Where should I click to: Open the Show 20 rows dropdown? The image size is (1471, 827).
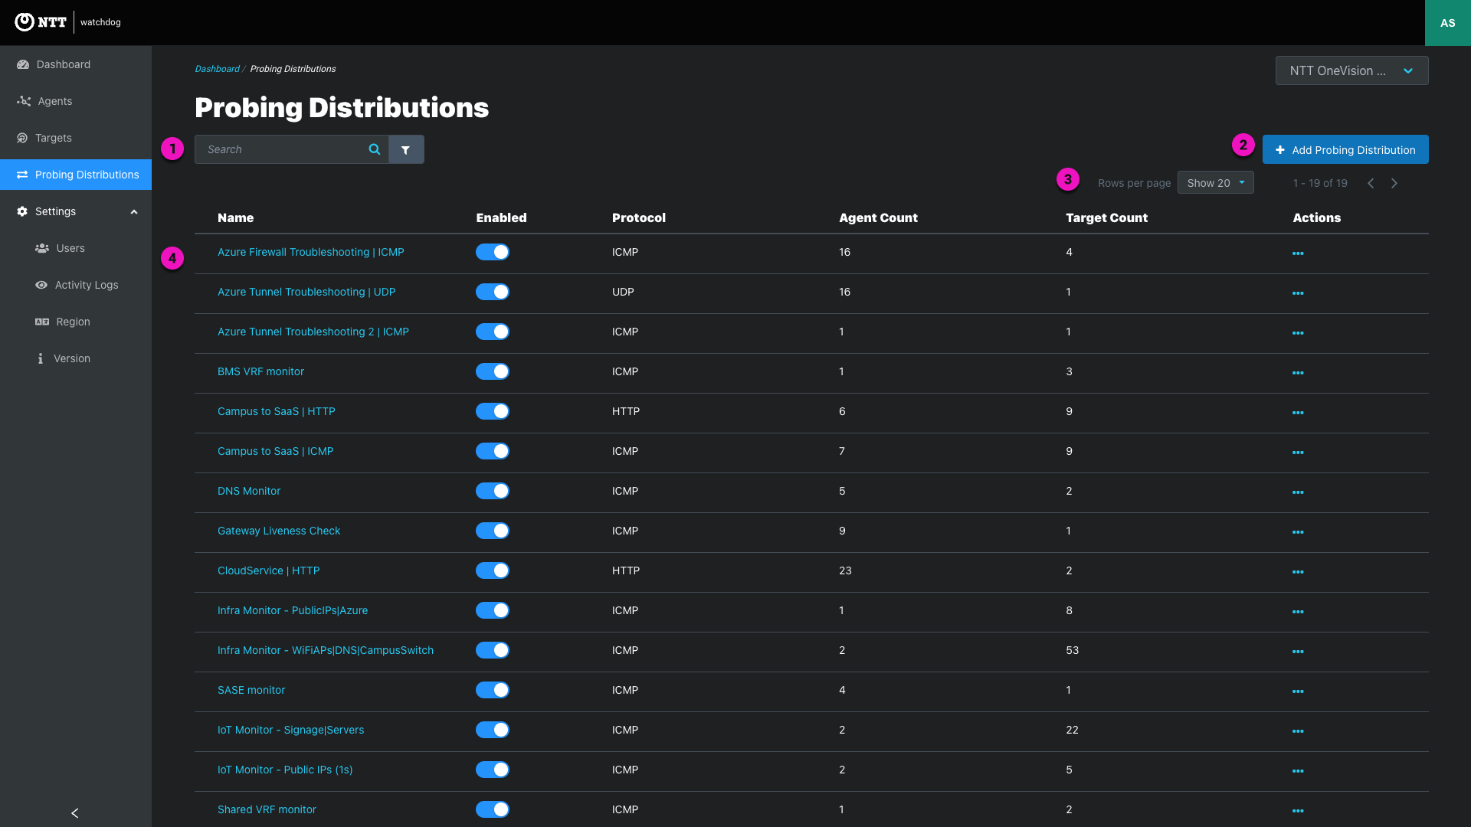tap(1215, 183)
